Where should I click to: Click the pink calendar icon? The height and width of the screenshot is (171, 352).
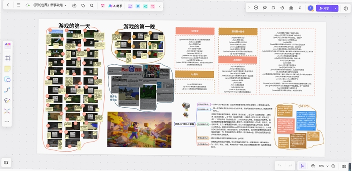[103, 6]
